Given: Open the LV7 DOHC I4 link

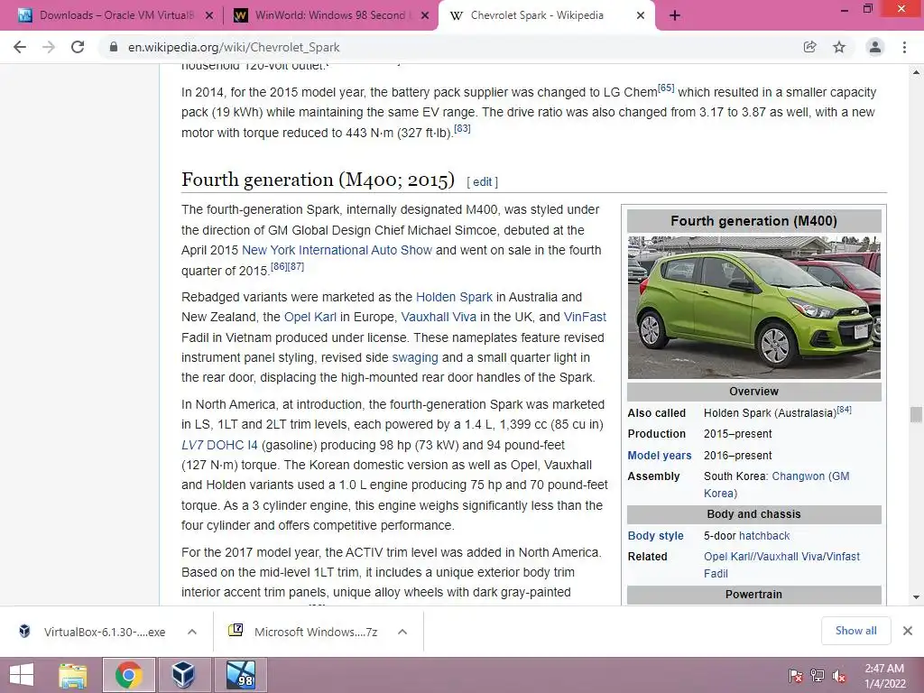Looking at the screenshot, I should (x=219, y=445).
